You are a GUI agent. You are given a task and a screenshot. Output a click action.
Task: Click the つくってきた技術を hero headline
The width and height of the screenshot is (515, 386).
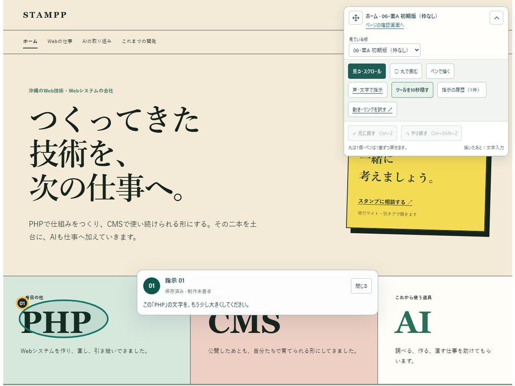coord(114,154)
